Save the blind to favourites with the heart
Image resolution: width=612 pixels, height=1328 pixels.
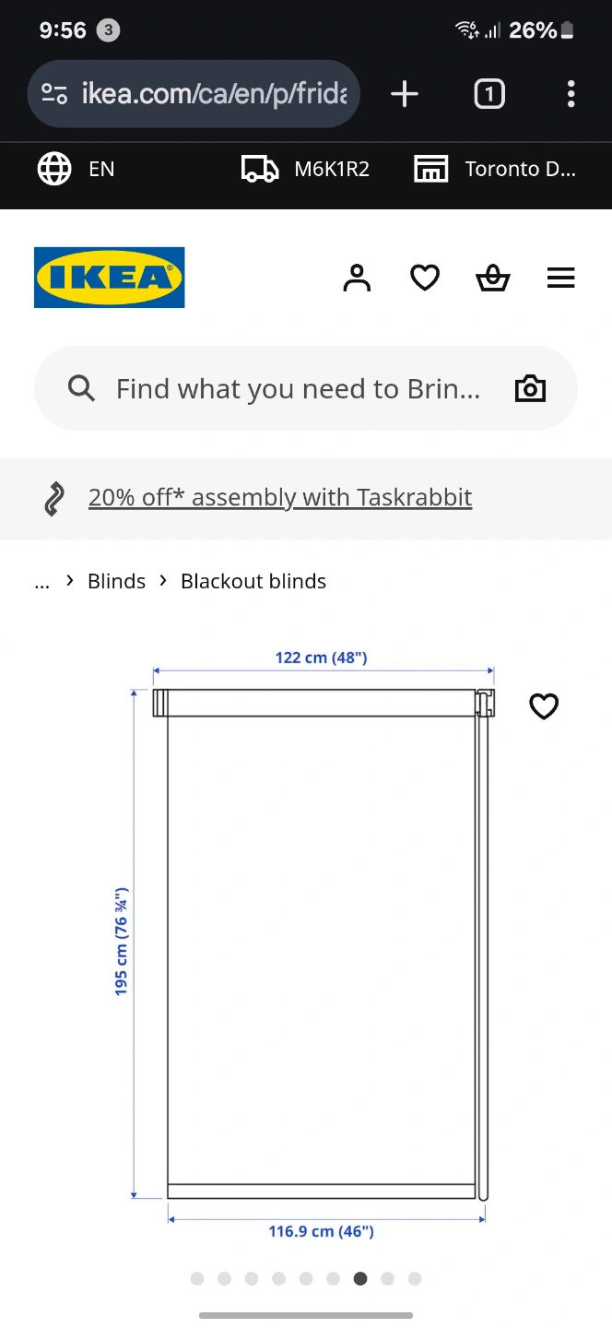tap(544, 706)
